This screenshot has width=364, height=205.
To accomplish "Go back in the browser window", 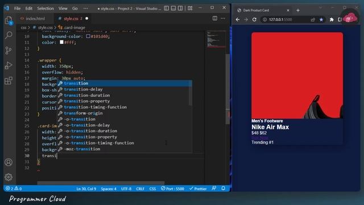I will coord(238,19).
